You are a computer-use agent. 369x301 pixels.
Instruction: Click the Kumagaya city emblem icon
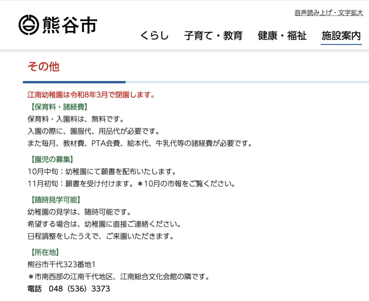[x=28, y=25]
